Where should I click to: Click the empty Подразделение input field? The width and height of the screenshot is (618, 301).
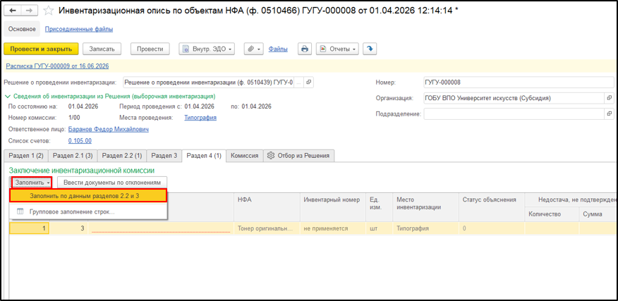click(514, 114)
